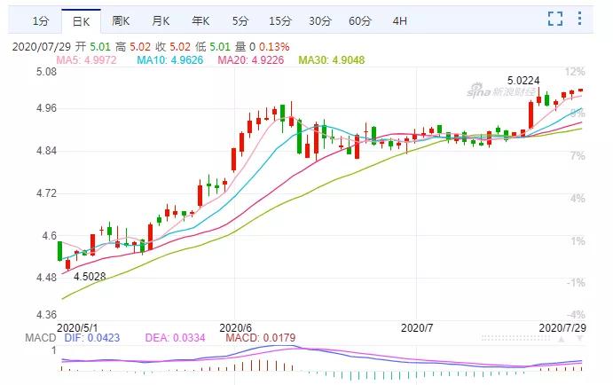
Task: Click the 2020/07/29 date in quote header
Action: coord(42,47)
